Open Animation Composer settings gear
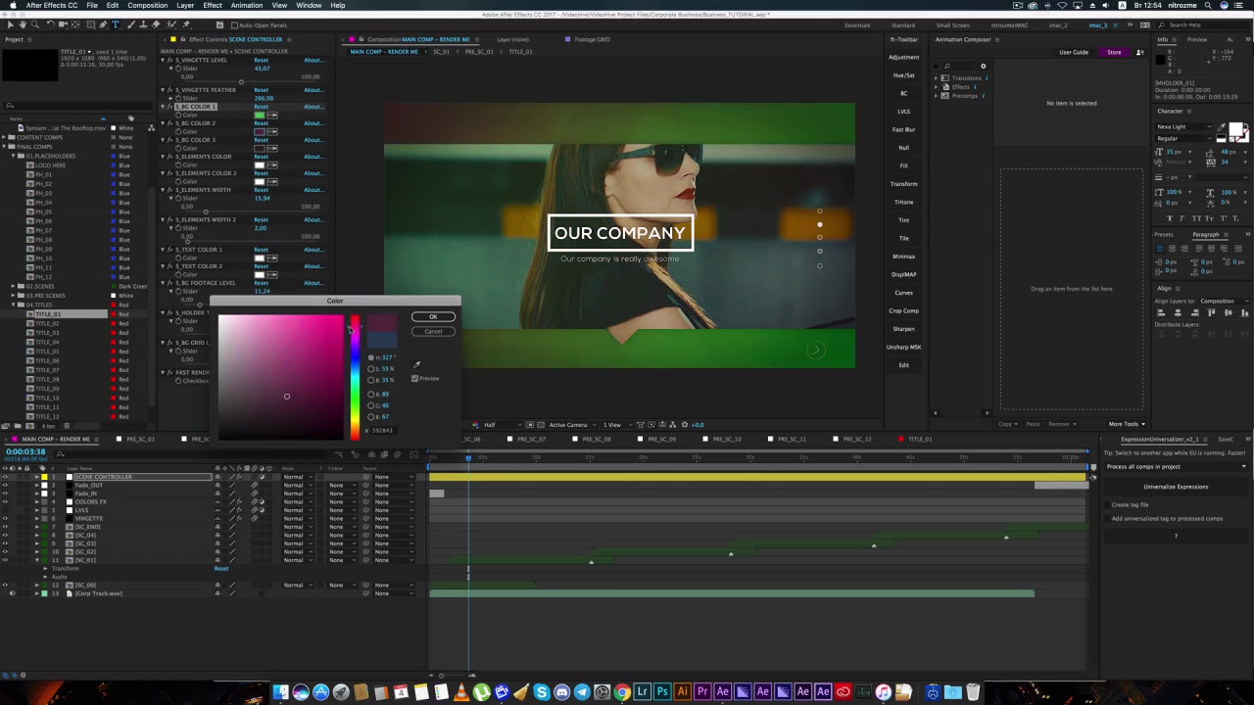The image size is (1254, 705). point(983,67)
